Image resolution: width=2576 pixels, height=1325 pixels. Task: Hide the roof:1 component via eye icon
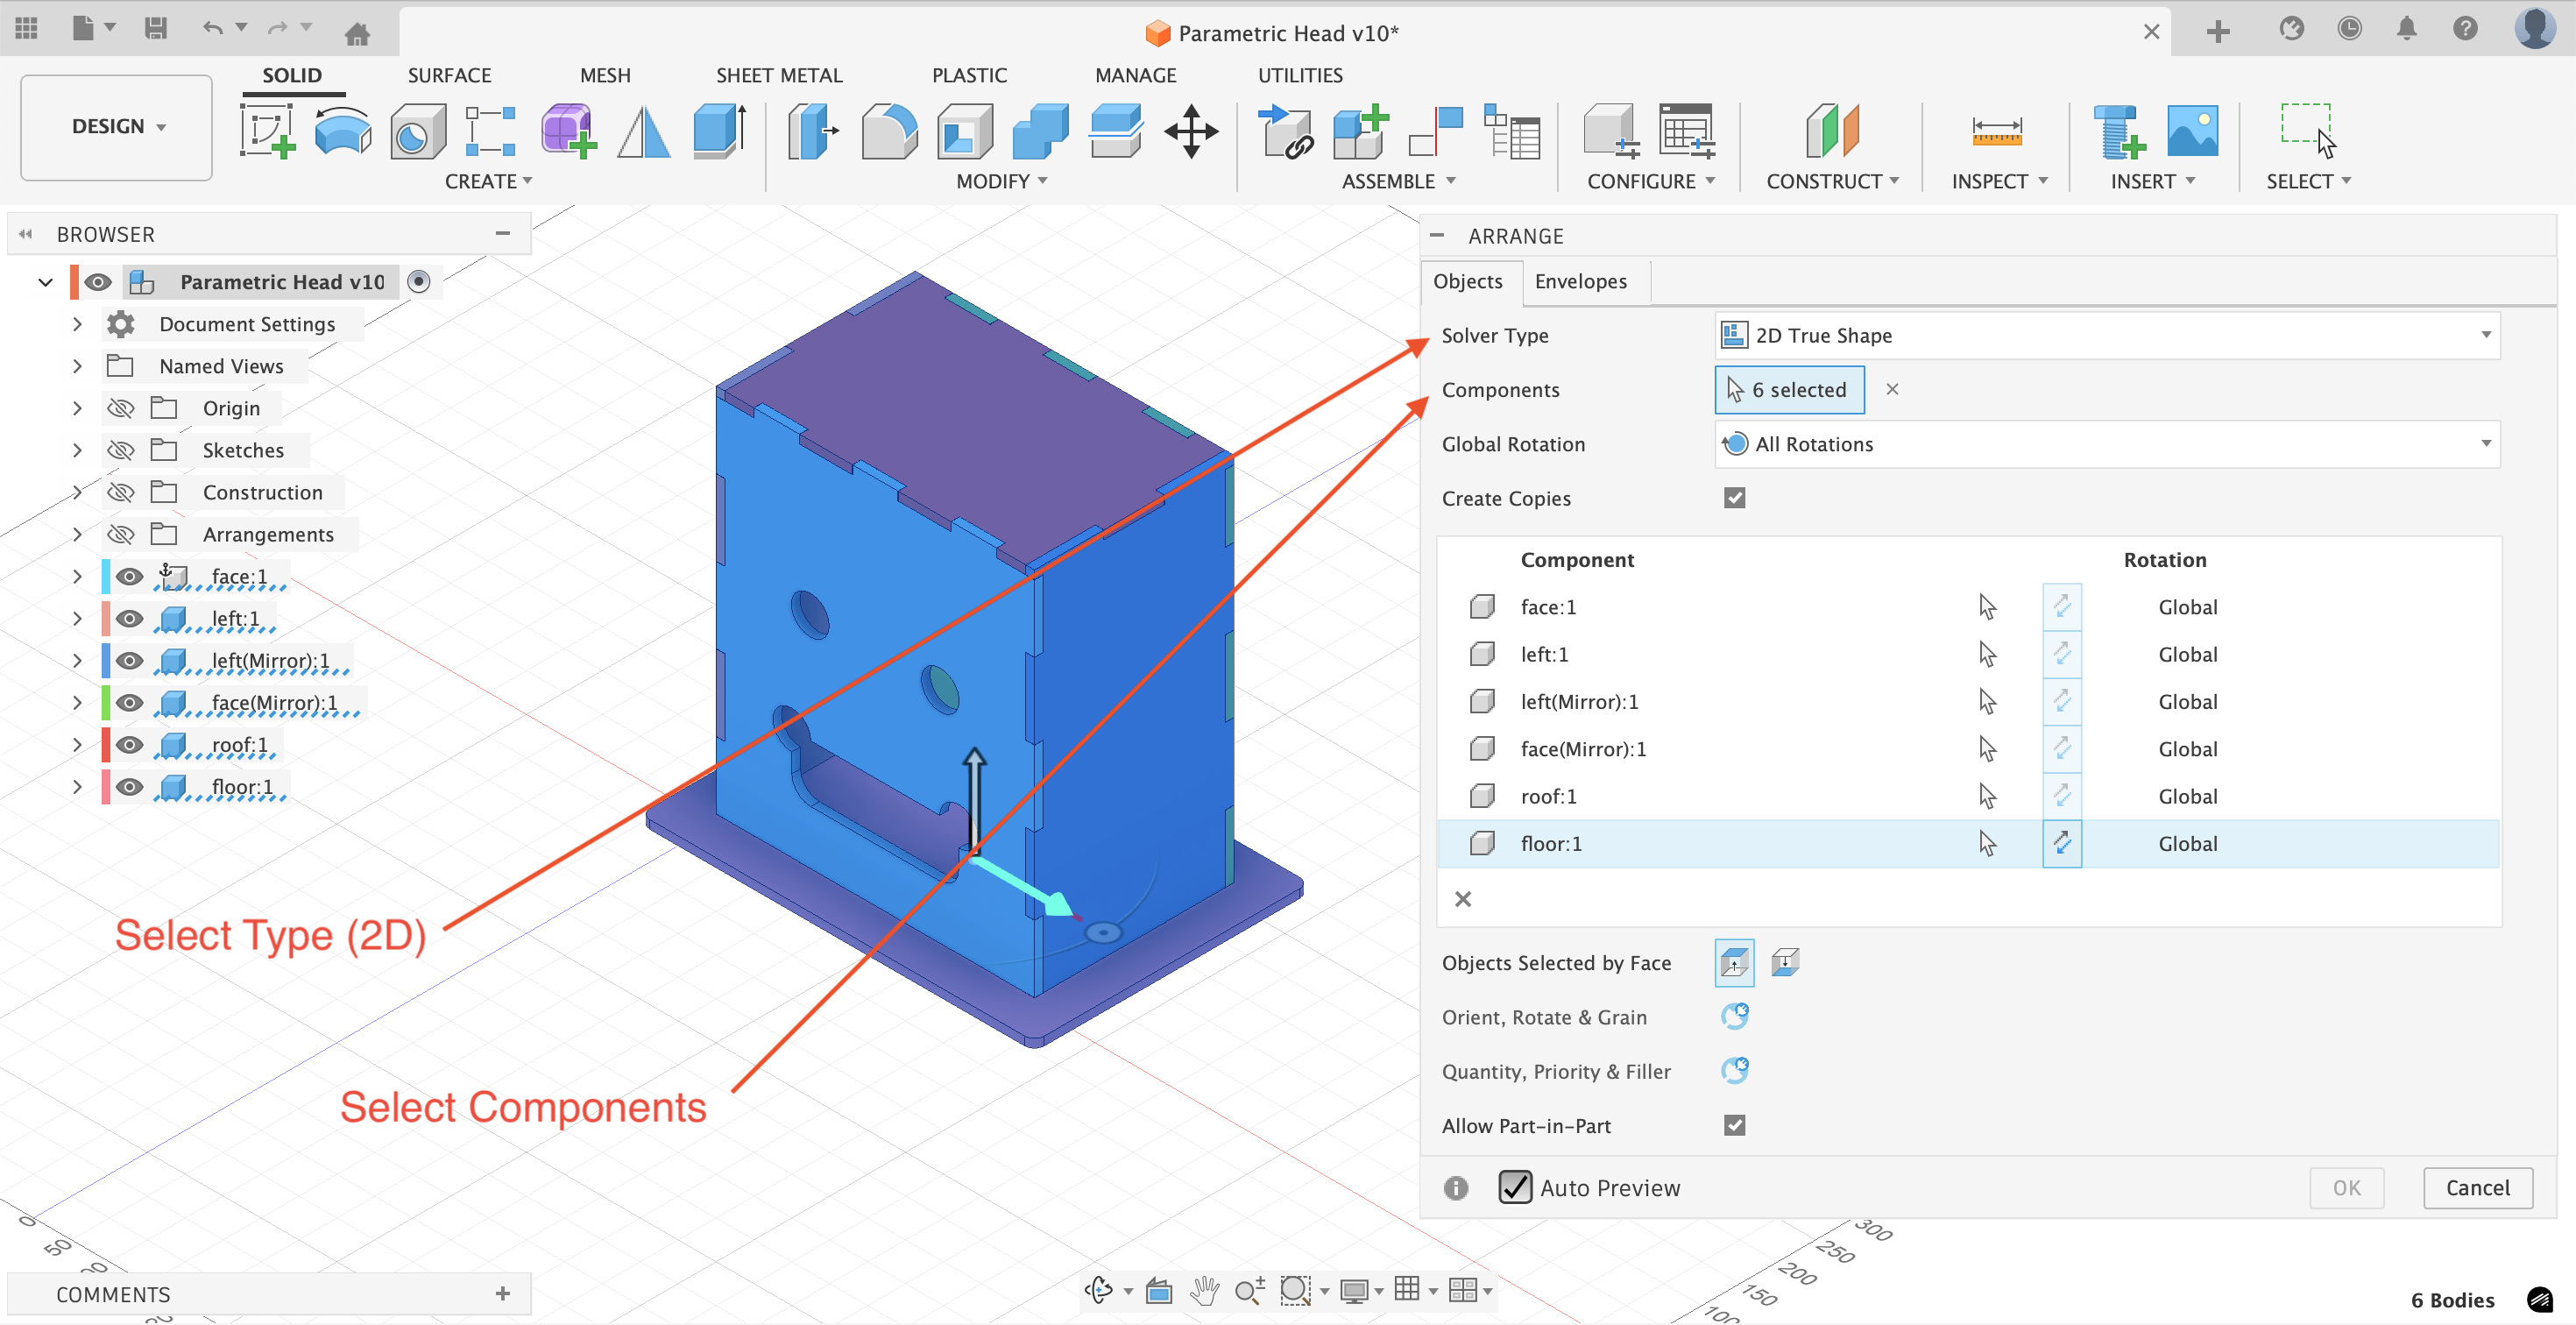click(129, 745)
